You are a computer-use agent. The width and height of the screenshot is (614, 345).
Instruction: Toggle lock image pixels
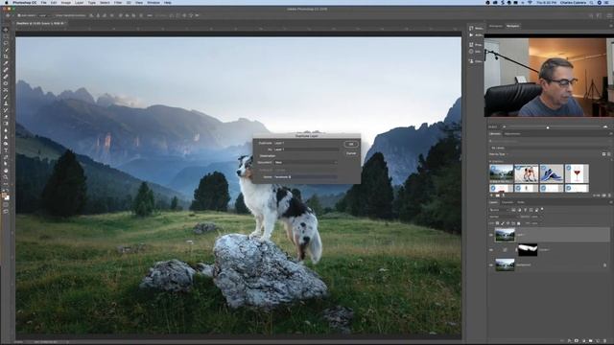503,223
